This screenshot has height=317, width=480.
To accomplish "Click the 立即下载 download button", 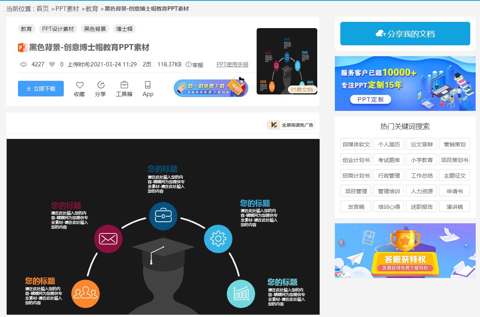I will click(41, 89).
